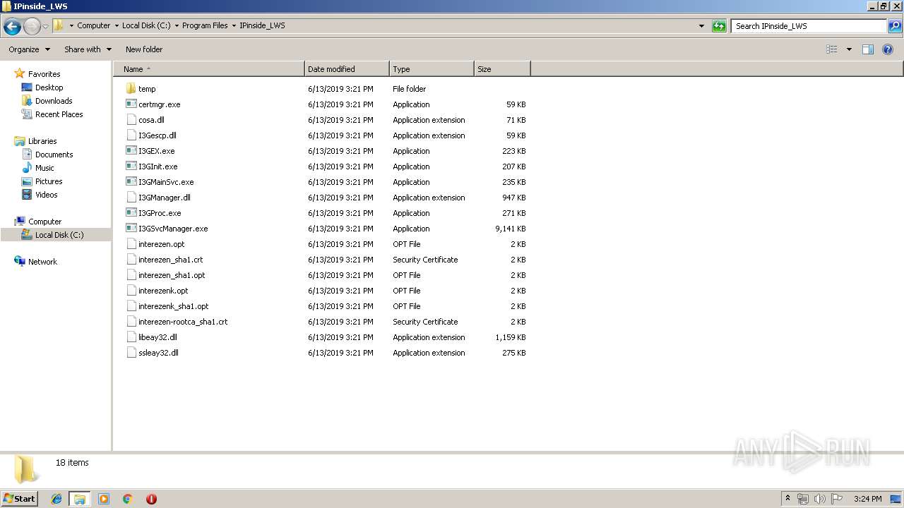This screenshot has width=904, height=508.
Task: Select the I3GSvcManager.exe application icon
Action: [131, 229]
